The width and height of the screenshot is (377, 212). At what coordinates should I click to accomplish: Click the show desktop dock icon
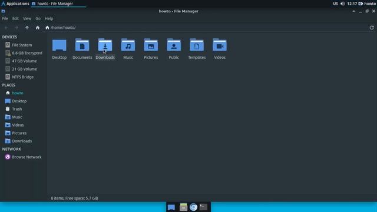click(171, 207)
